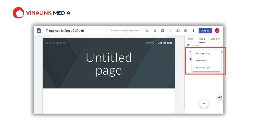Click the home page icon in list
Image resolution: width=257 pixels, height=128 pixels.
[x=190, y=52]
